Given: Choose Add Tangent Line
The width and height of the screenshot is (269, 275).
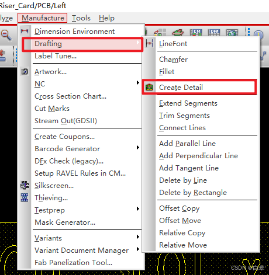Looking at the screenshot, I should coord(189,168).
